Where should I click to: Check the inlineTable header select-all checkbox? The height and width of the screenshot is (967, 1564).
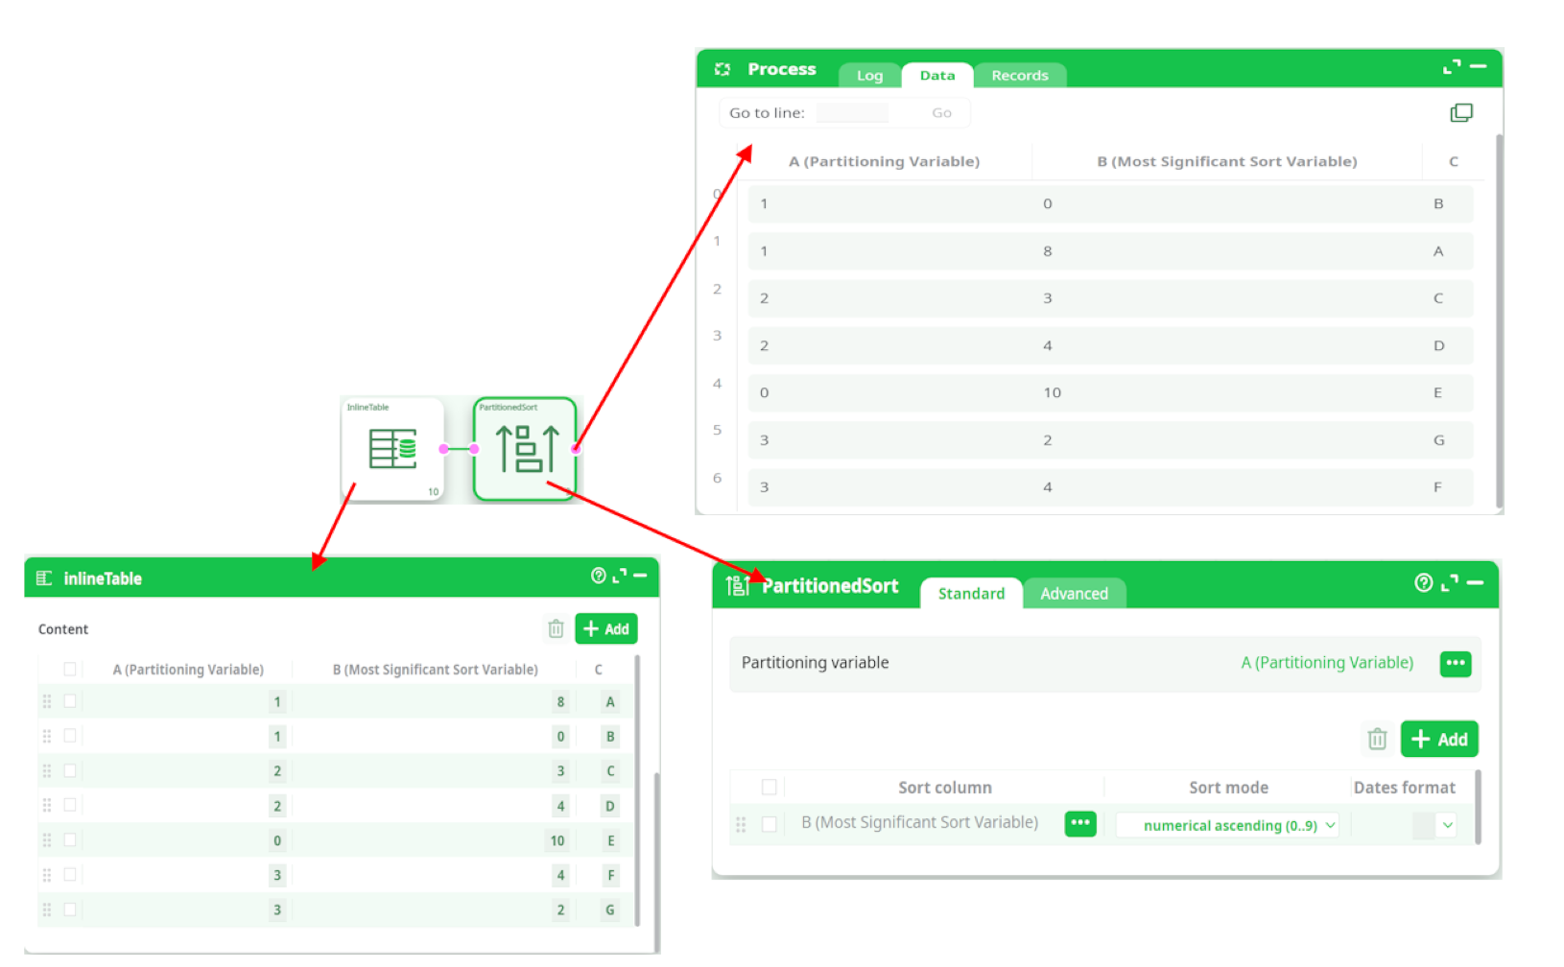pos(70,670)
